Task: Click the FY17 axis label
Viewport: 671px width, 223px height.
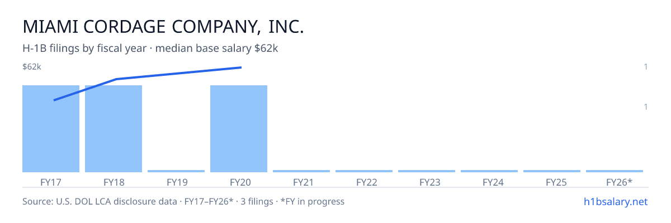Action: (51, 182)
